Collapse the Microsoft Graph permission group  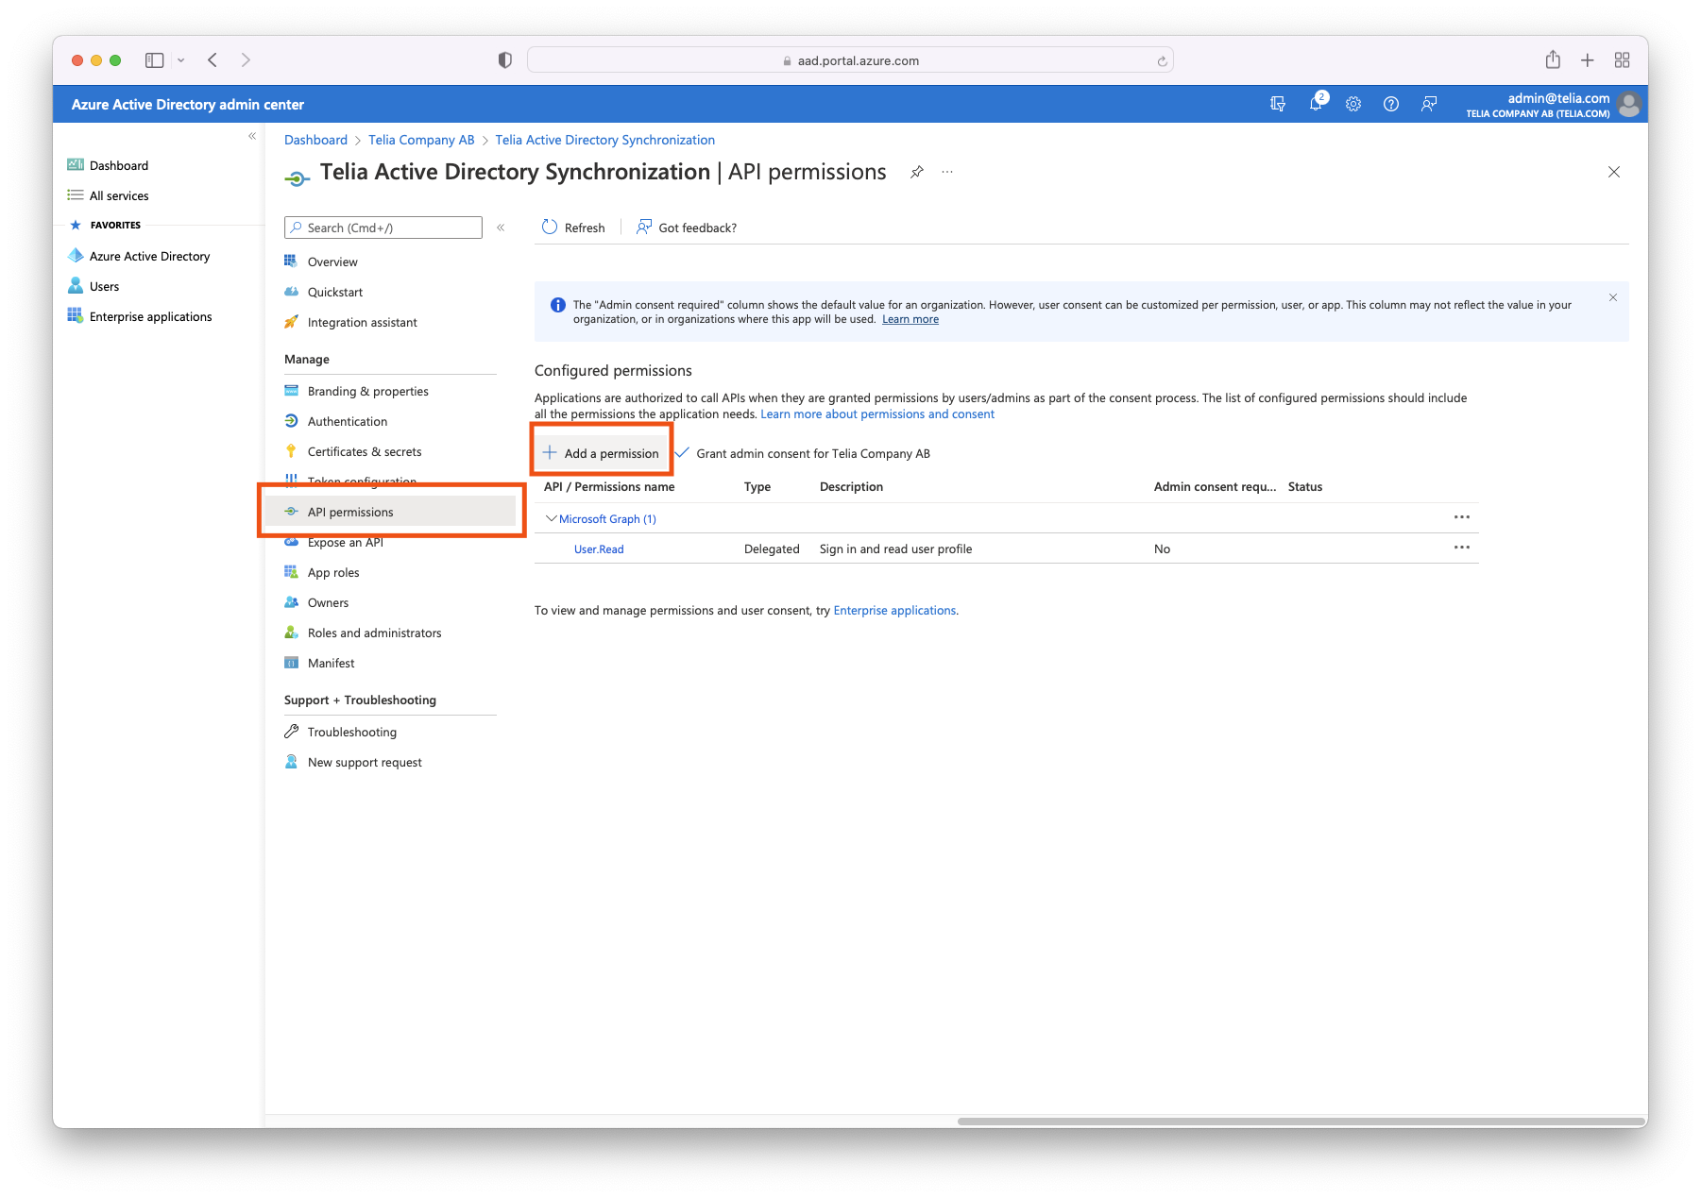coord(552,518)
